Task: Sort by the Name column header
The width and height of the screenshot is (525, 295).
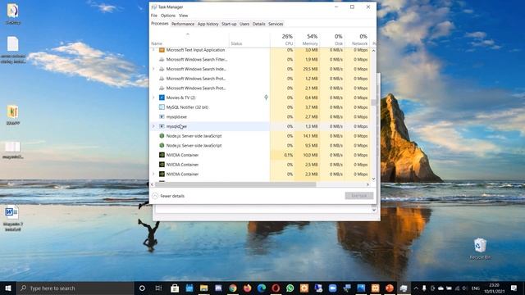Action: tap(189, 39)
